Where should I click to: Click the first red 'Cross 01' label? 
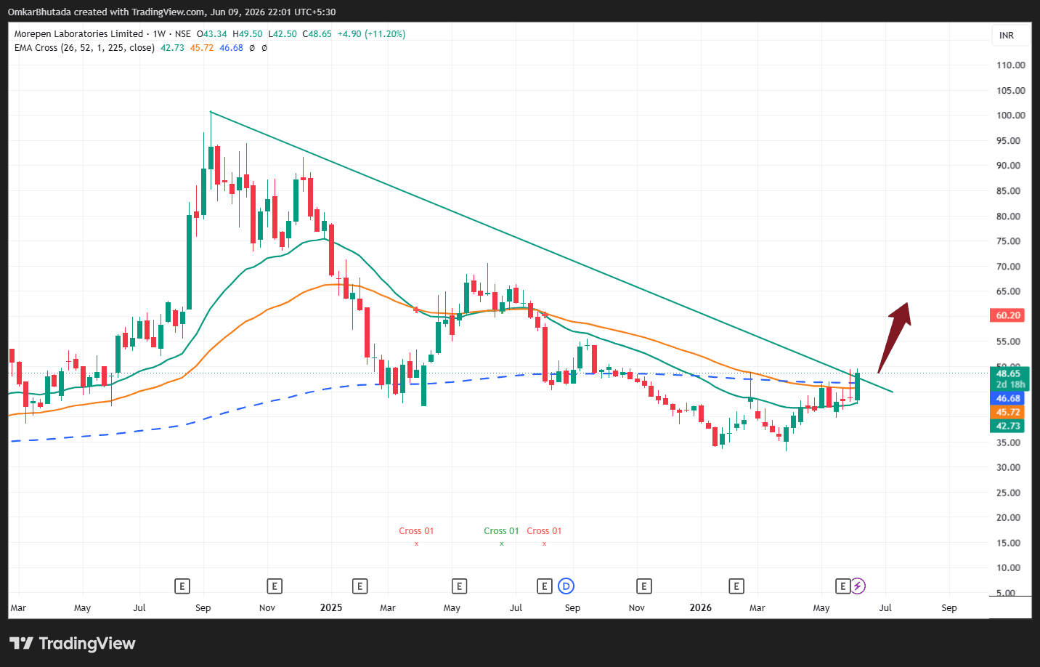416,531
